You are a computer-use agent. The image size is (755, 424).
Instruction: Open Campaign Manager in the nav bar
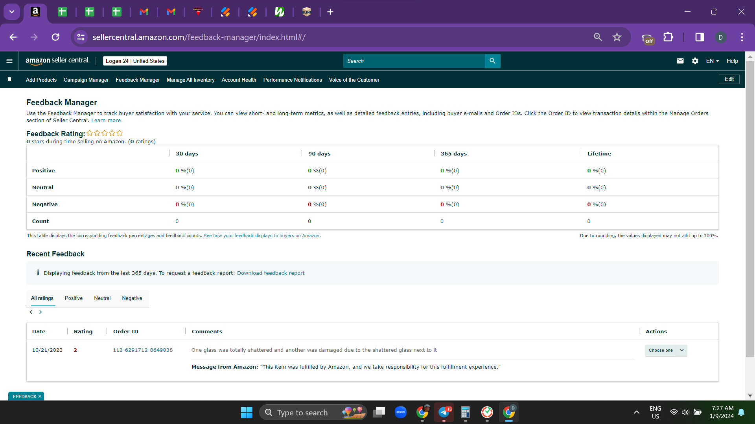86,80
